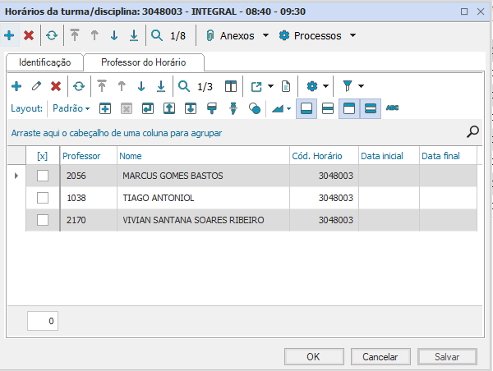The height and width of the screenshot is (371, 493).
Task: Select the Professor do Horário tab
Action: 143,62
